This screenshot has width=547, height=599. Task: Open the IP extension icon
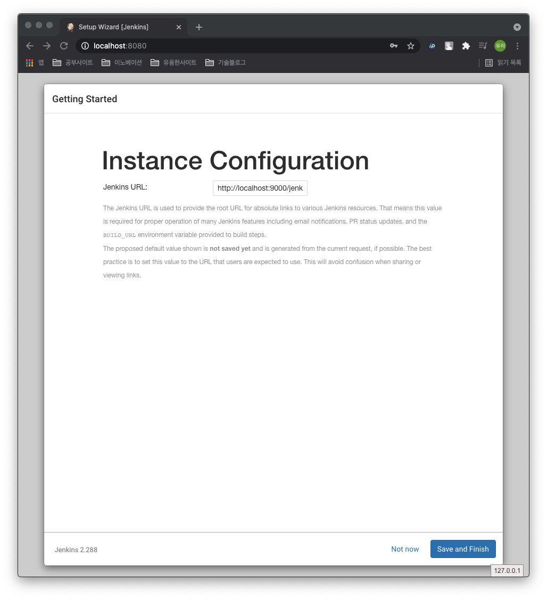click(432, 46)
